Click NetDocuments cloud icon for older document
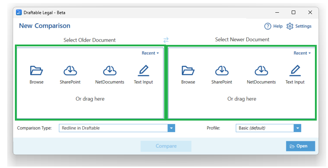 click(x=110, y=71)
